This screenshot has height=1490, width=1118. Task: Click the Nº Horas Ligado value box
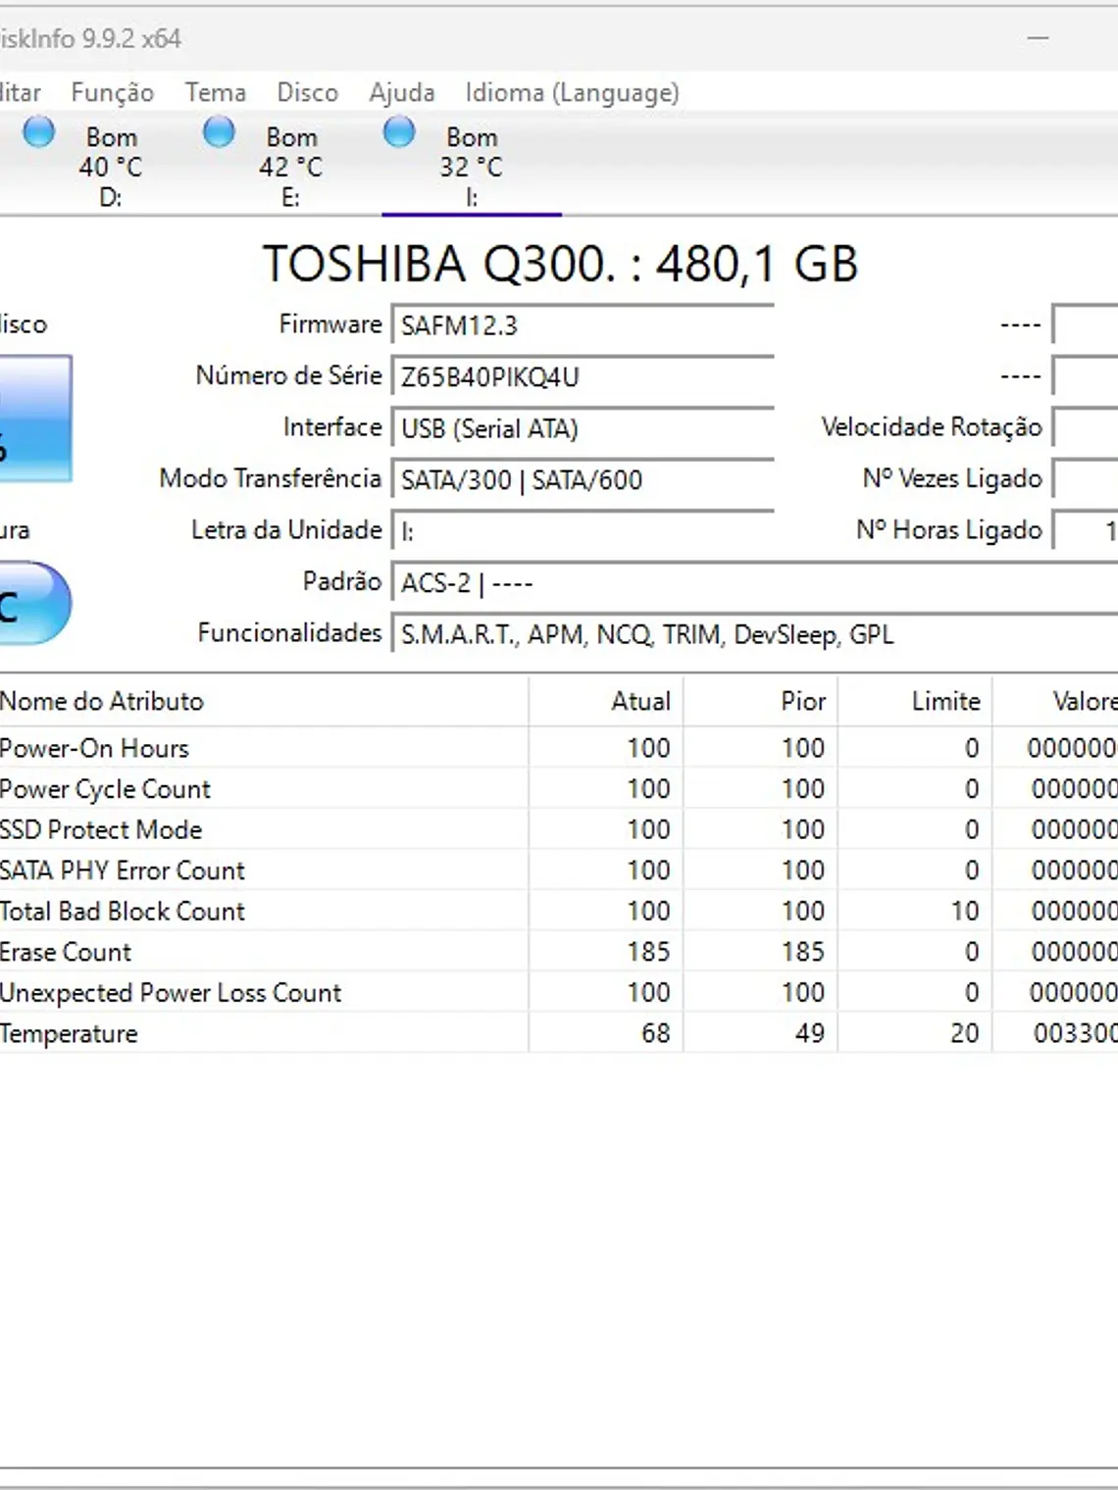tap(1085, 530)
